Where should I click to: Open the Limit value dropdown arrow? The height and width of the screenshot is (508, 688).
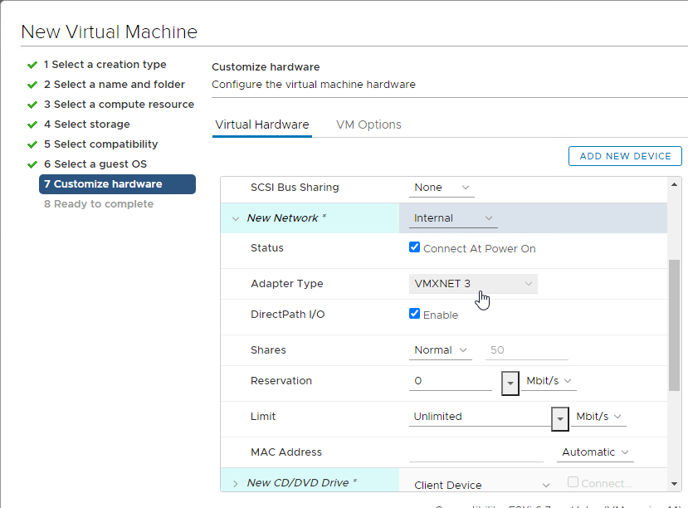[x=560, y=419]
